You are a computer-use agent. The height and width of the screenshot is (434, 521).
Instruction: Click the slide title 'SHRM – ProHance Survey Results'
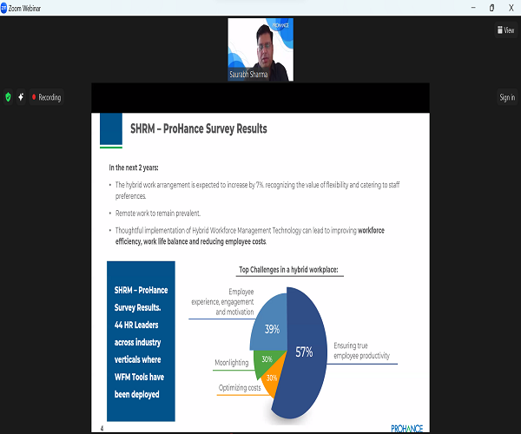pos(198,128)
